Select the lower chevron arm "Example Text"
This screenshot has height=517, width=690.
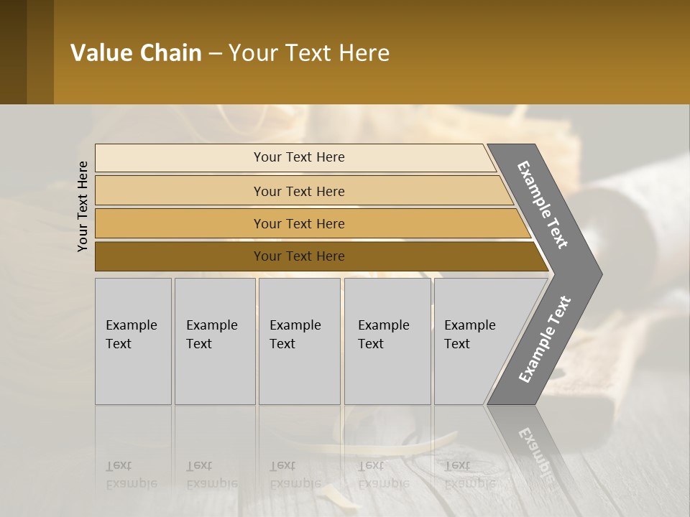[x=544, y=340]
